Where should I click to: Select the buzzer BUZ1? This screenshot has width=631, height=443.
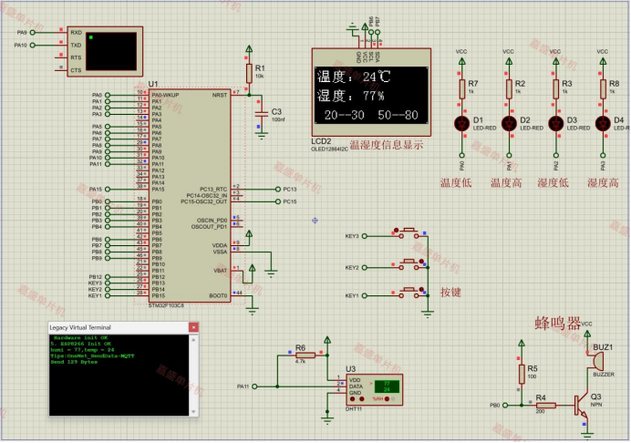point(597,361)
